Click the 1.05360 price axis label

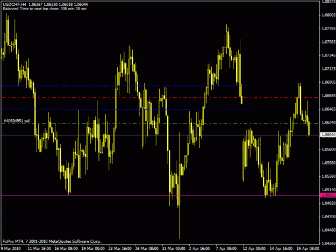pos(328,176)
